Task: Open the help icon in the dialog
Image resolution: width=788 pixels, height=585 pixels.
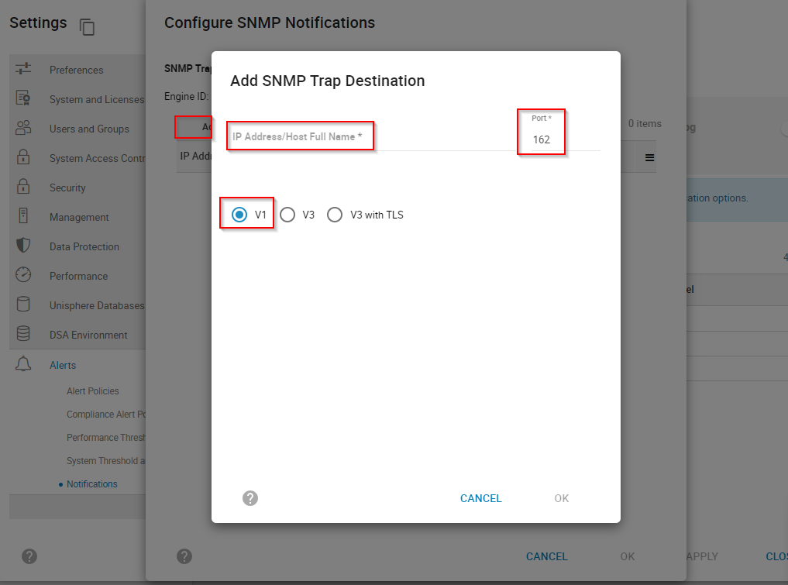Action: pyautogui.click(x=249, y=498)
